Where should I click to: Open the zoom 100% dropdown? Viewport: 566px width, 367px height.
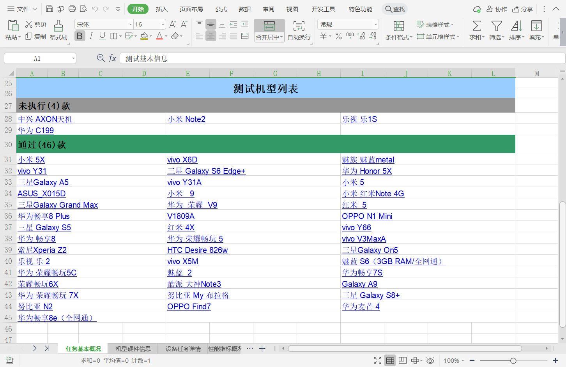(454, 360)
